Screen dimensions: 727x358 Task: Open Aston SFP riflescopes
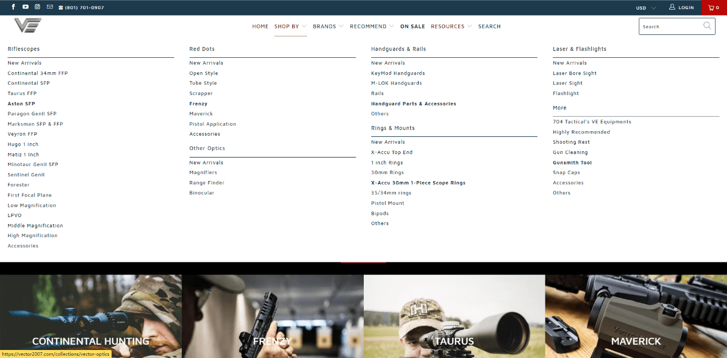click(x=21, y=104)
